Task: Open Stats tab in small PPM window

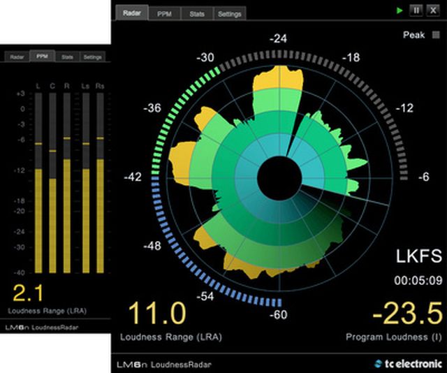Action: (67, 57)
